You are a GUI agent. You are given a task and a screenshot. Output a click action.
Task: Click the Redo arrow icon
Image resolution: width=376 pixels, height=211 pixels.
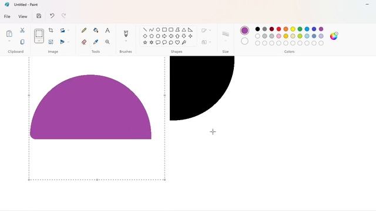[63, 16]
